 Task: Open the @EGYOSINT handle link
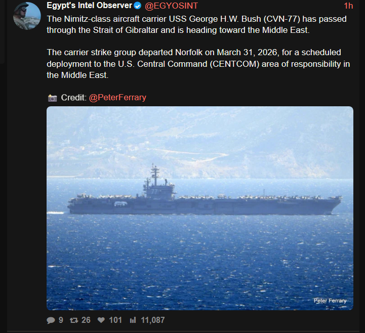(171, 6)
